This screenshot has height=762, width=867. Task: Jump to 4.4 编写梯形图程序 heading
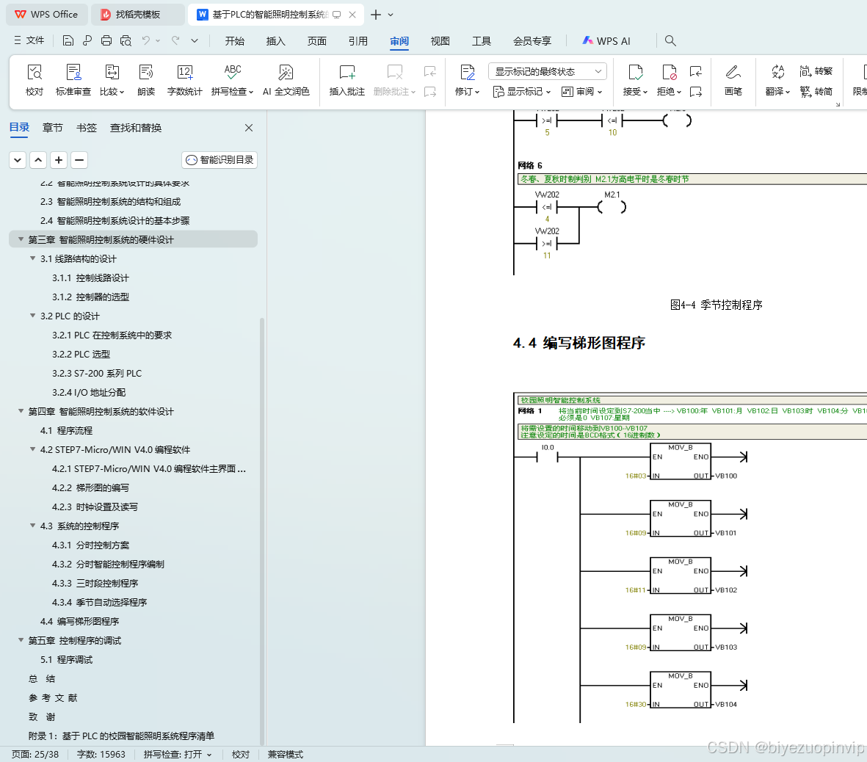click(79, 621)
